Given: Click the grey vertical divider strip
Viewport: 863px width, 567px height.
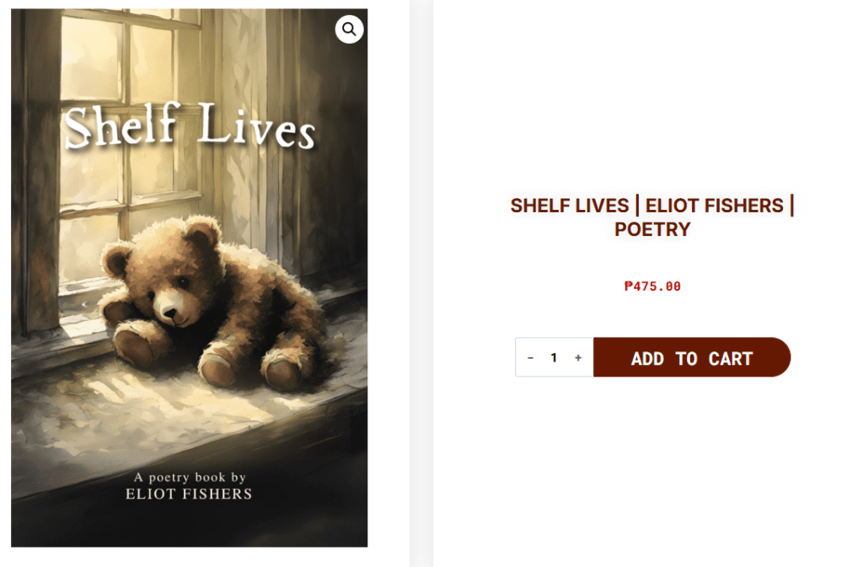Looking at the screenshot, I should coord(421,283).
